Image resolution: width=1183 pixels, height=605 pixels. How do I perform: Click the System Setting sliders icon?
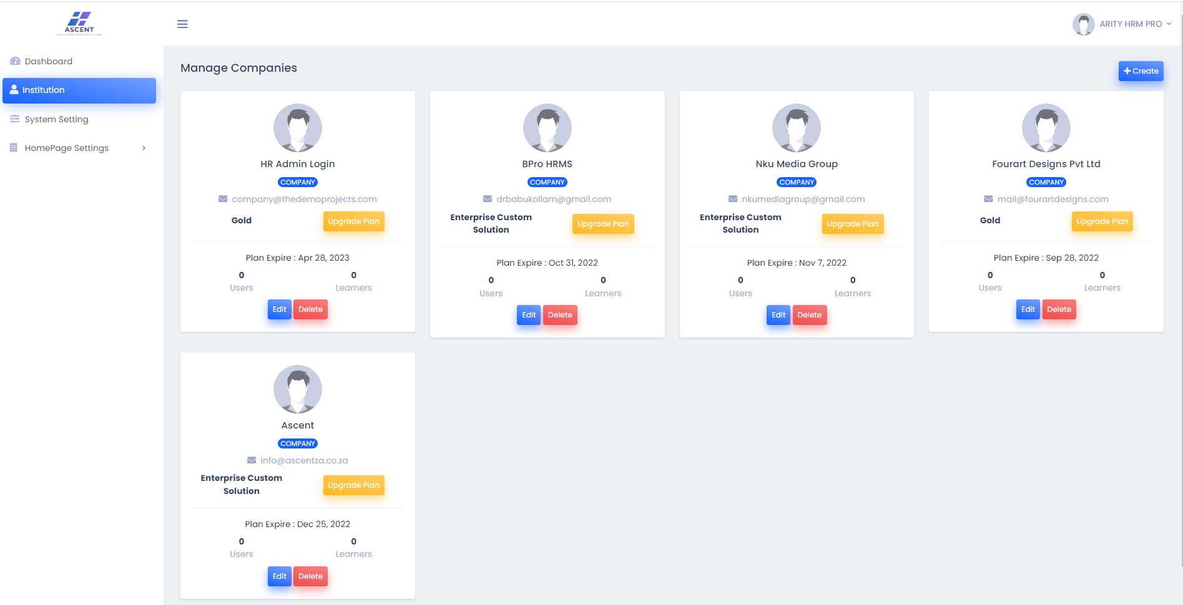tap(14, 119)
